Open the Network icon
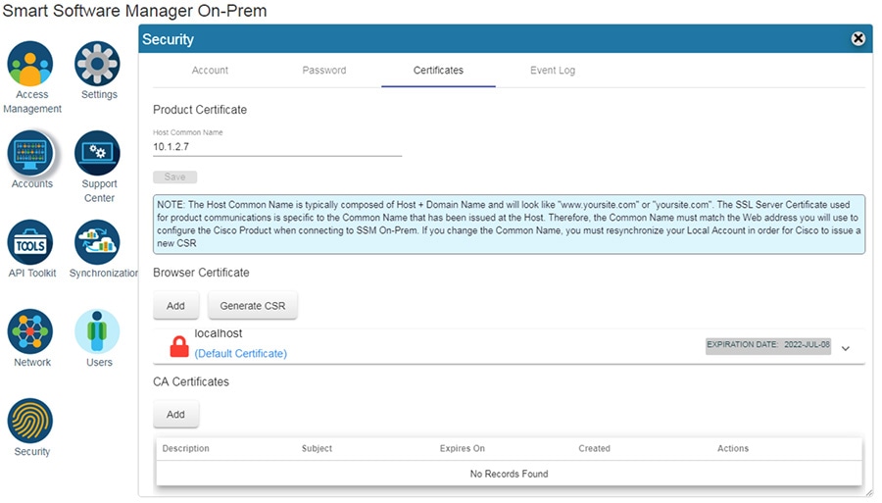This screenshot has height=503, width=882. [30, 332]
